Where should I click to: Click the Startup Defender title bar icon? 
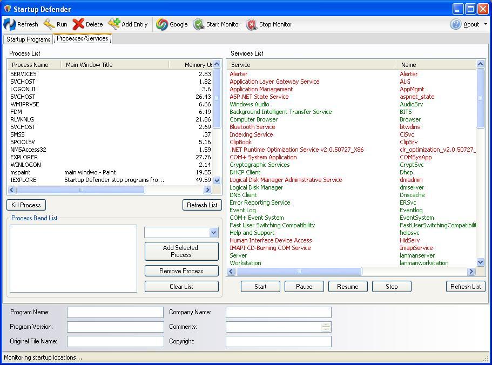tap(8, 9)
